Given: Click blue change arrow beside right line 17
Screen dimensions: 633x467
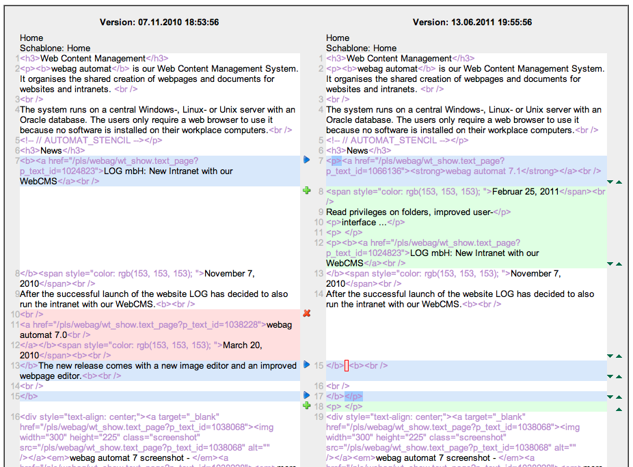Looking at the screenshot, I should click(306, 395).
